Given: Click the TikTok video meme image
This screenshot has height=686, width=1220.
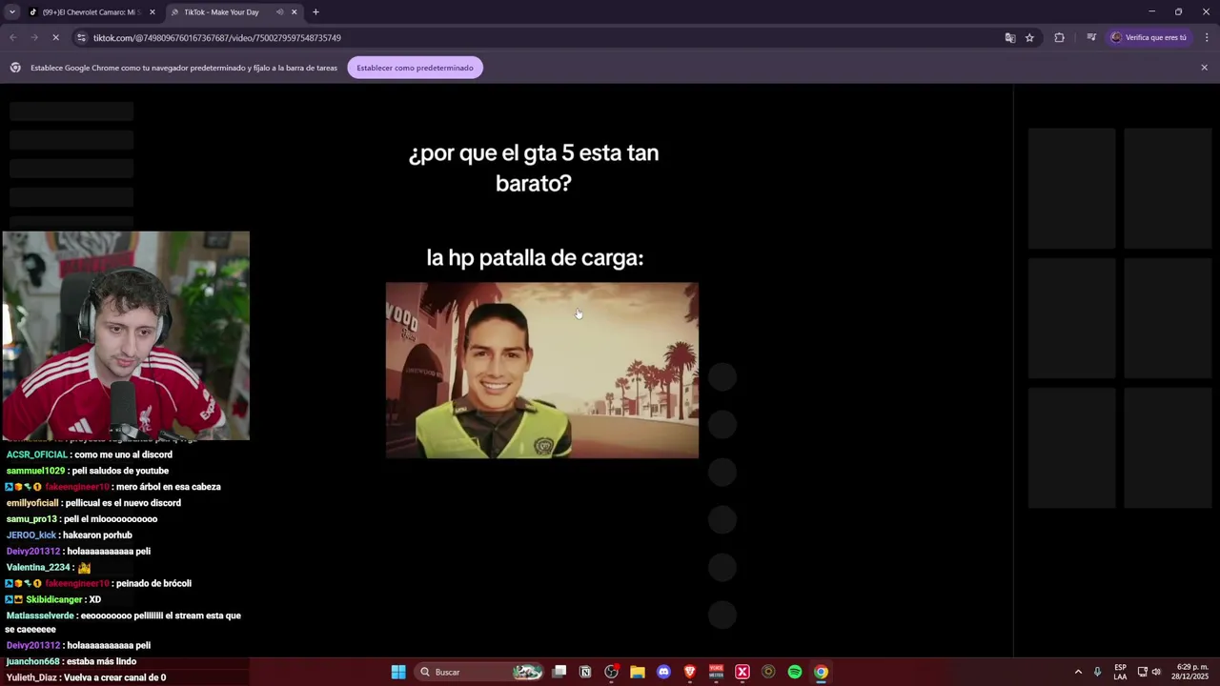Looking at the screenshot, I should point(541,370).
